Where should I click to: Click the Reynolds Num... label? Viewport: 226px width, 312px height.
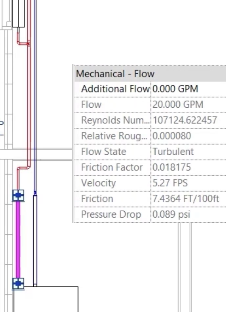[x=115, y=120]
